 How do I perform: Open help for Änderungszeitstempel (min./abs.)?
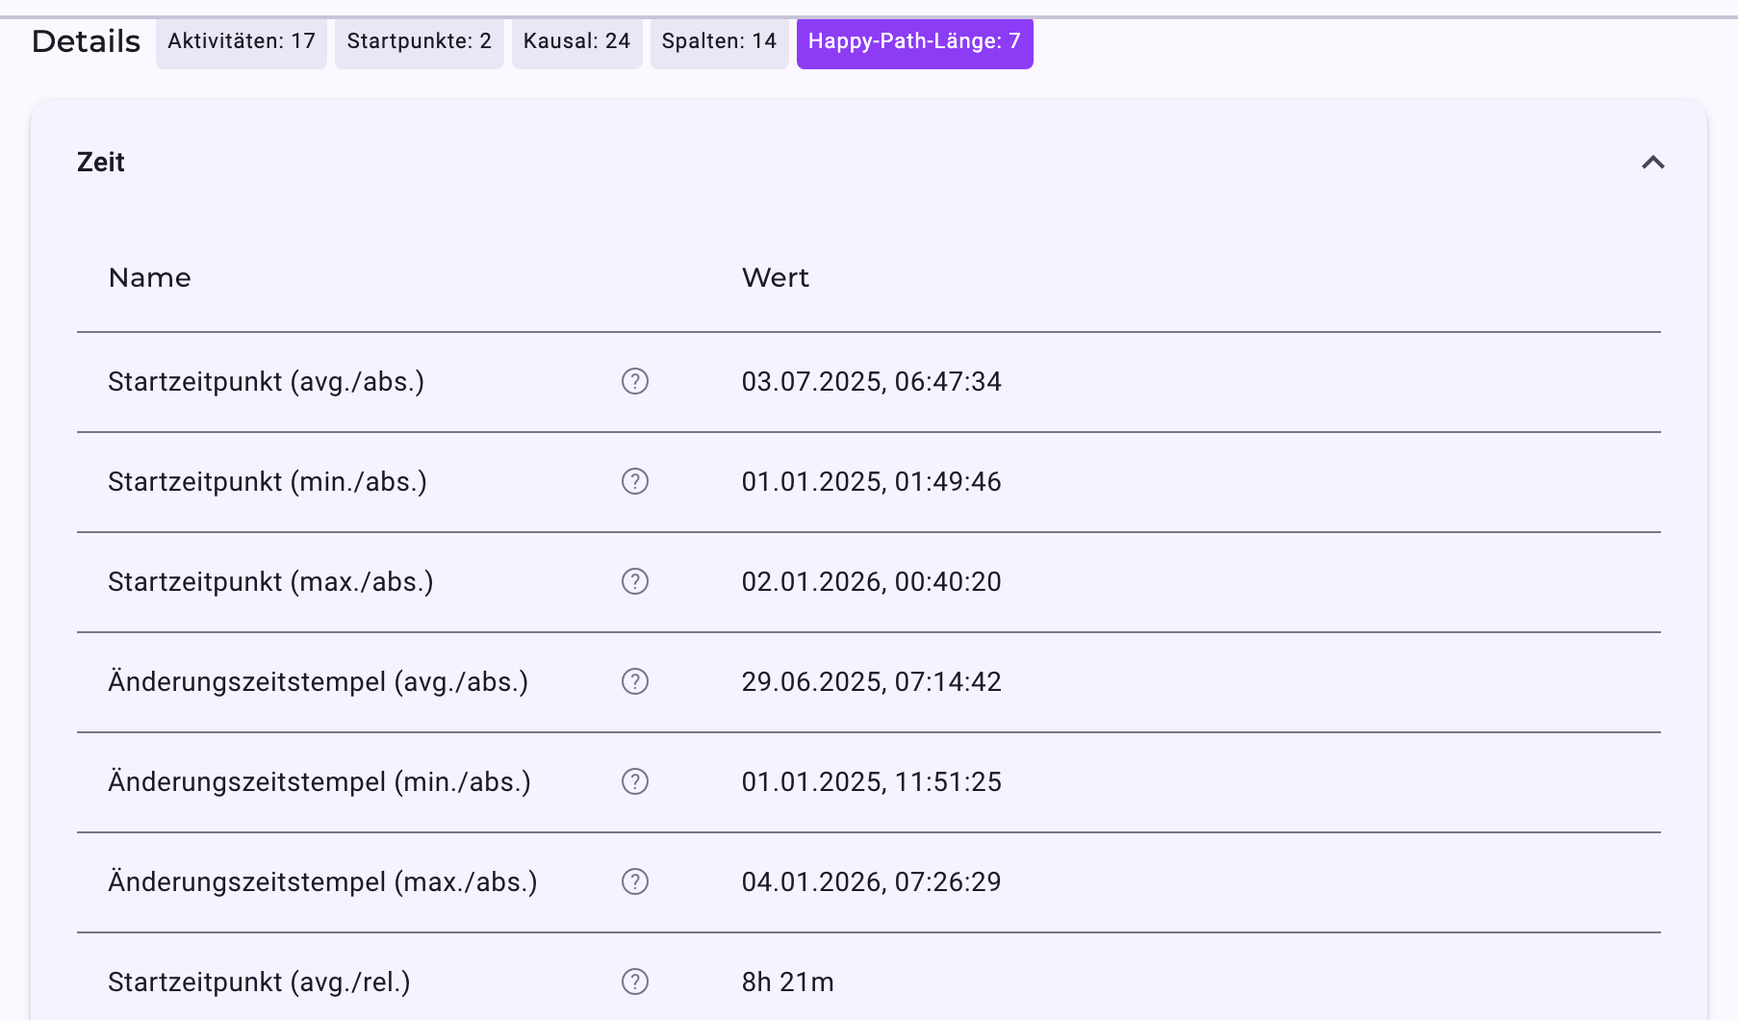click(635, 782)
